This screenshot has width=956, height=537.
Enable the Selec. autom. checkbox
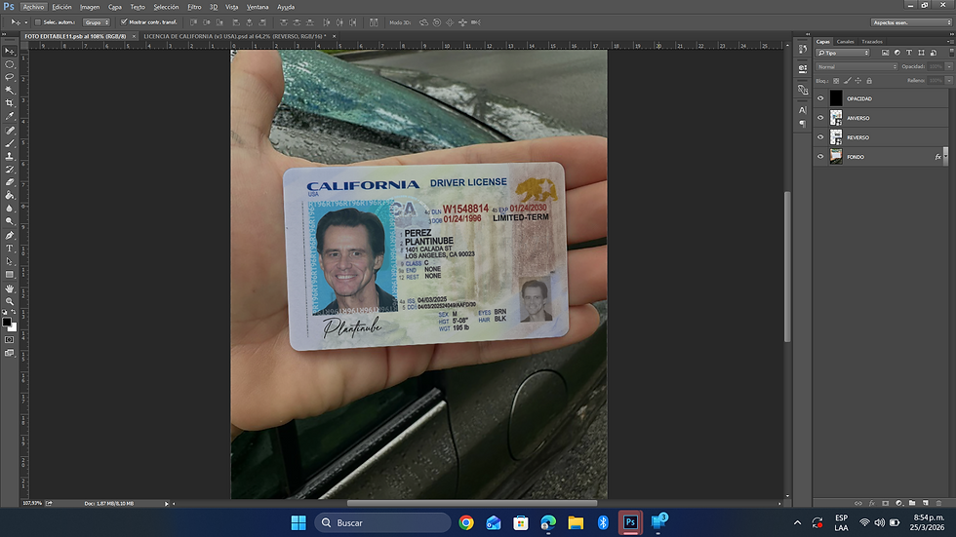tap(38, 22)
